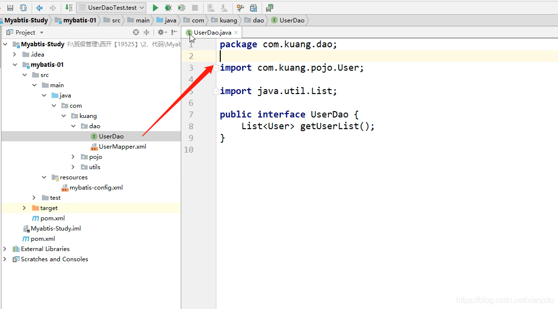Expand Scratches and Consoles
Image resolution: width=558 pixels, height=309 pixels.
(x=5, y=259)
